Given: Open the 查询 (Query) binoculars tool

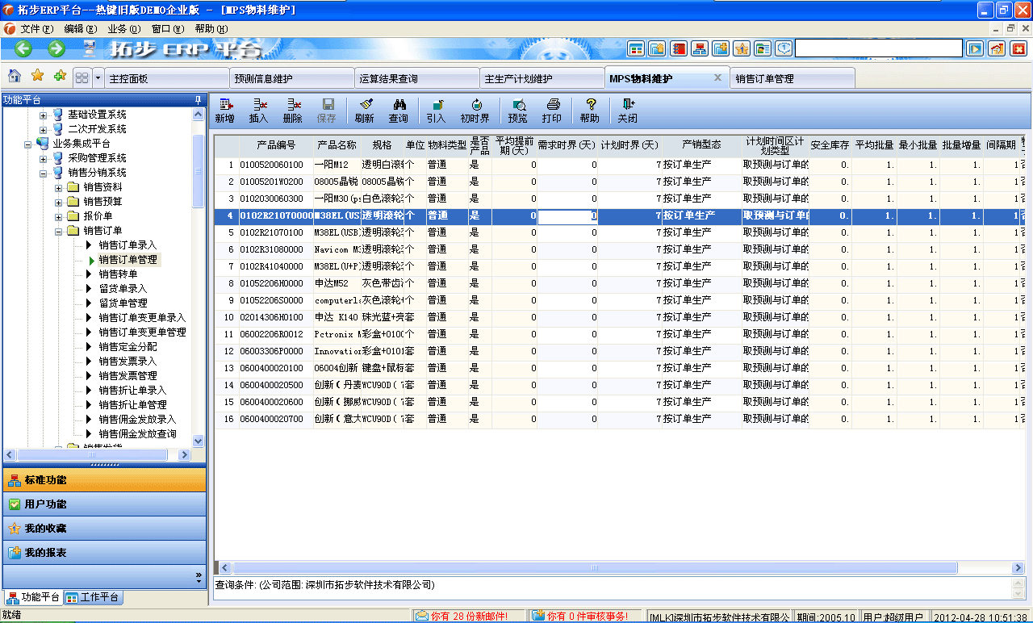Looking at the screenshot, I should point(398,110).
